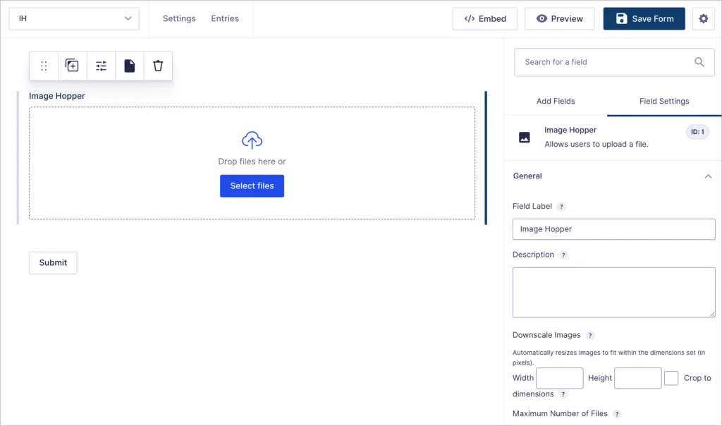Viewport: 722px width, 426px height.
Task: Click the cloud upload icon in the drop zone
Action: click(252, 140)
